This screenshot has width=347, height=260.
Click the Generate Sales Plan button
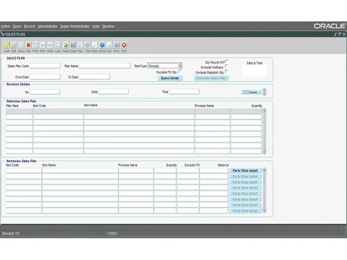coord(211,78)
